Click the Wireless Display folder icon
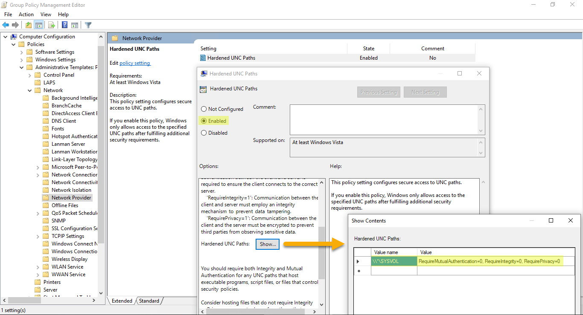Image resolution: width=583 pixels, height=315 pixels. 46,259
